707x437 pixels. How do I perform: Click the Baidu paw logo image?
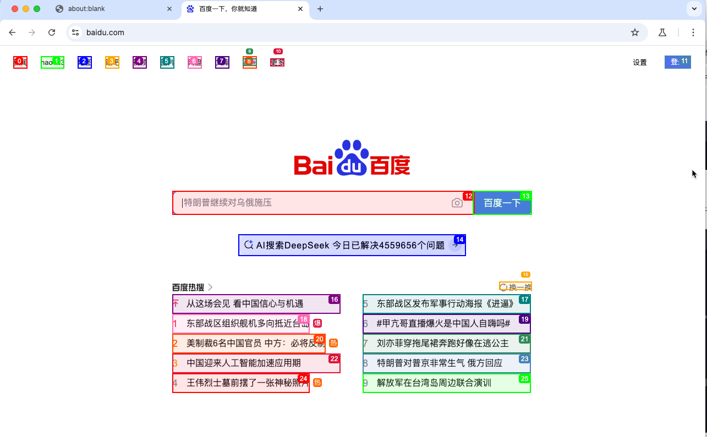pyautogui.click(x=352, y=158)
